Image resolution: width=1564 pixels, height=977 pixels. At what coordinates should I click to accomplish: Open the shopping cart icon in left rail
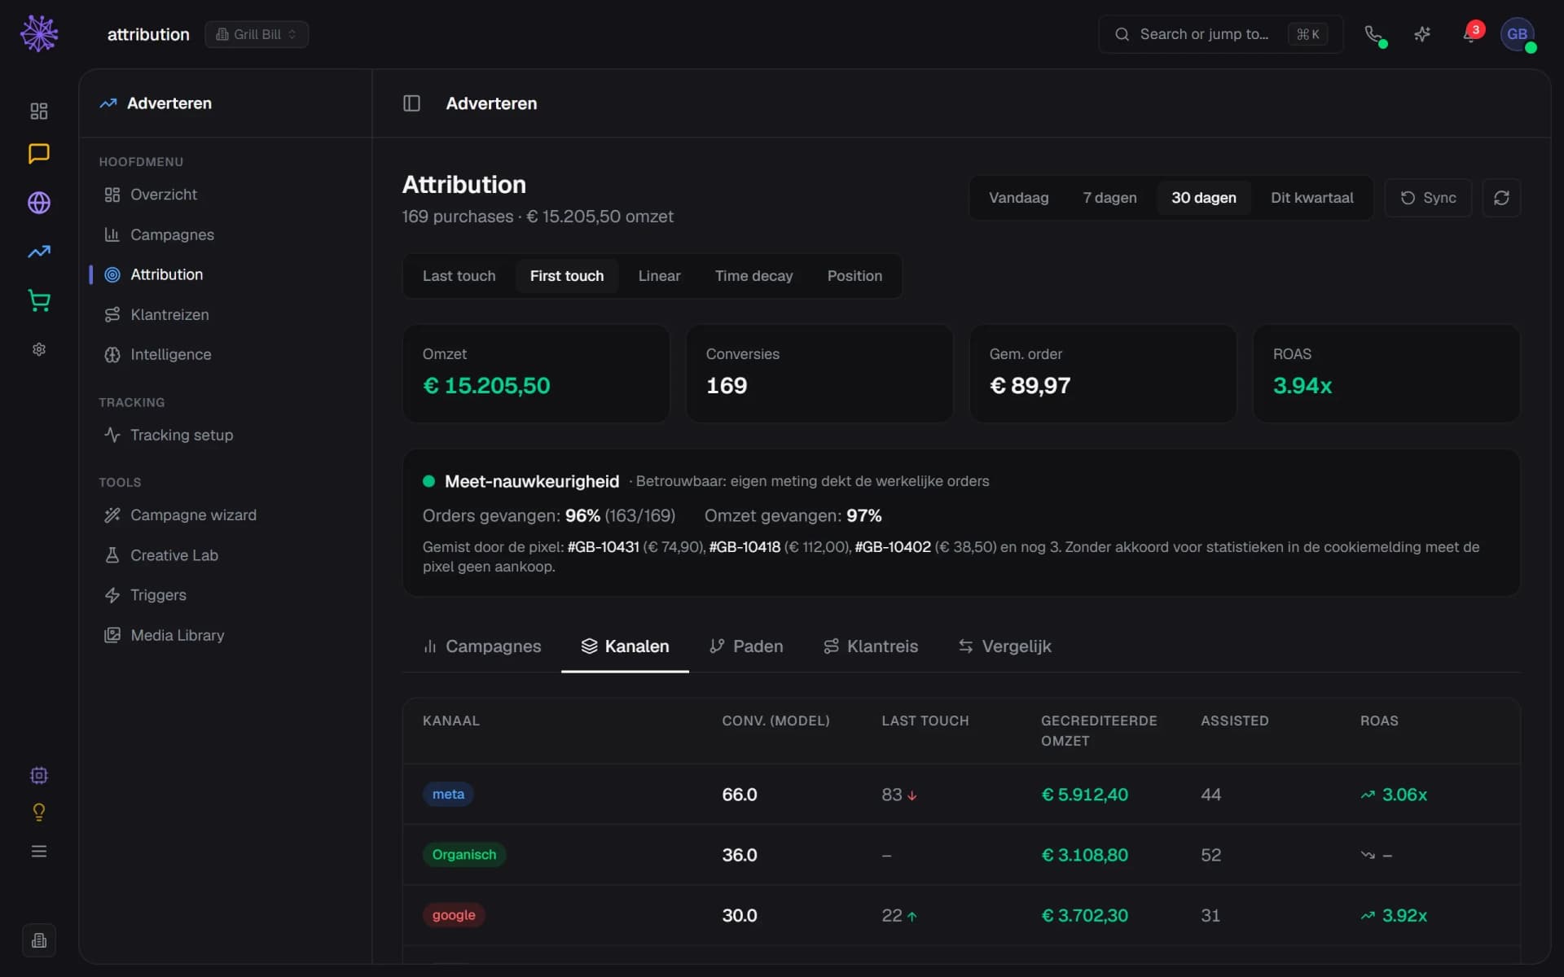pyautogui.click(x=39, y=300)
